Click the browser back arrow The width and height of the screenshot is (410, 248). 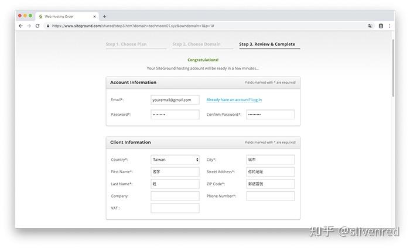click(20, 26)
